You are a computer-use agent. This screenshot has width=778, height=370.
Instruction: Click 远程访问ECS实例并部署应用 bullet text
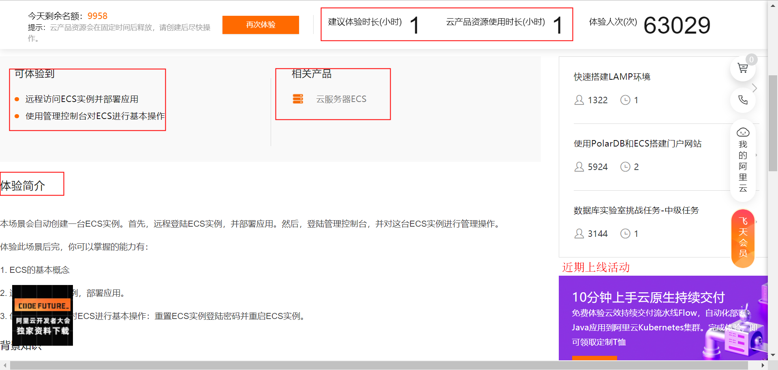[82, 99]
